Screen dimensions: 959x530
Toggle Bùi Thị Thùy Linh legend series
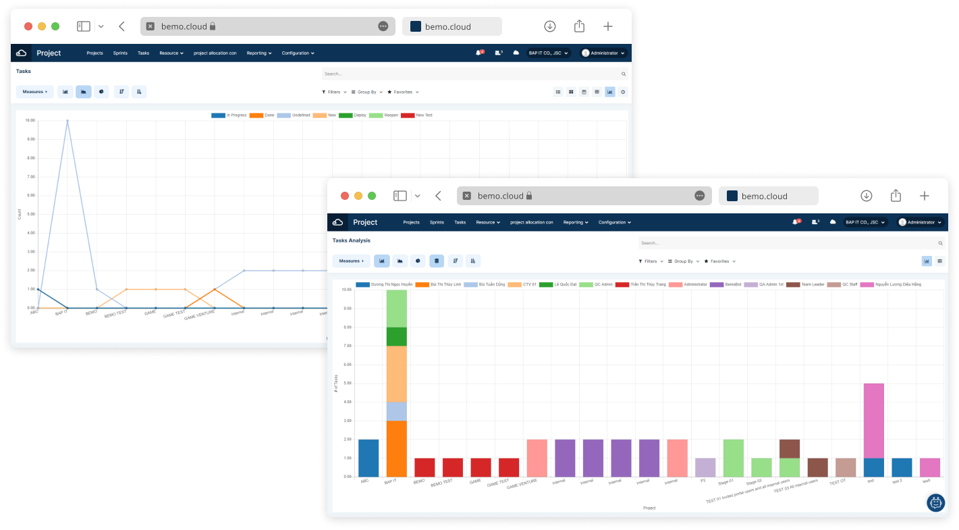point(438,285)
